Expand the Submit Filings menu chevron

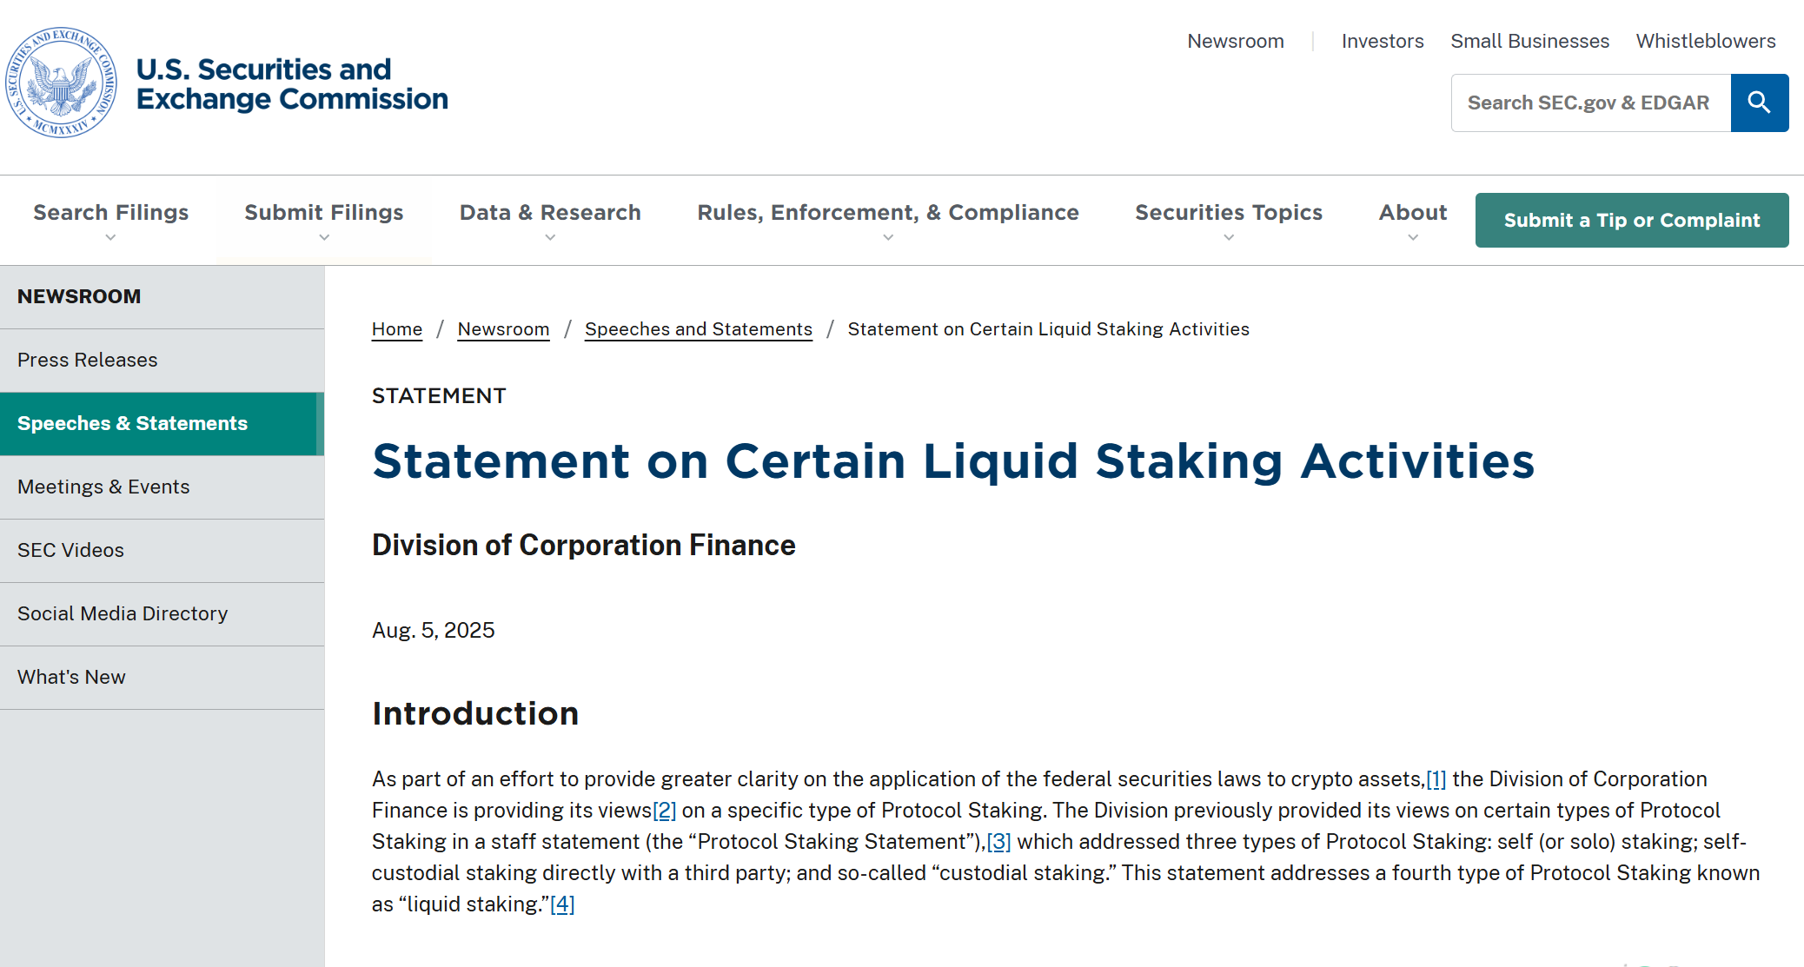(x=324, y=237)
